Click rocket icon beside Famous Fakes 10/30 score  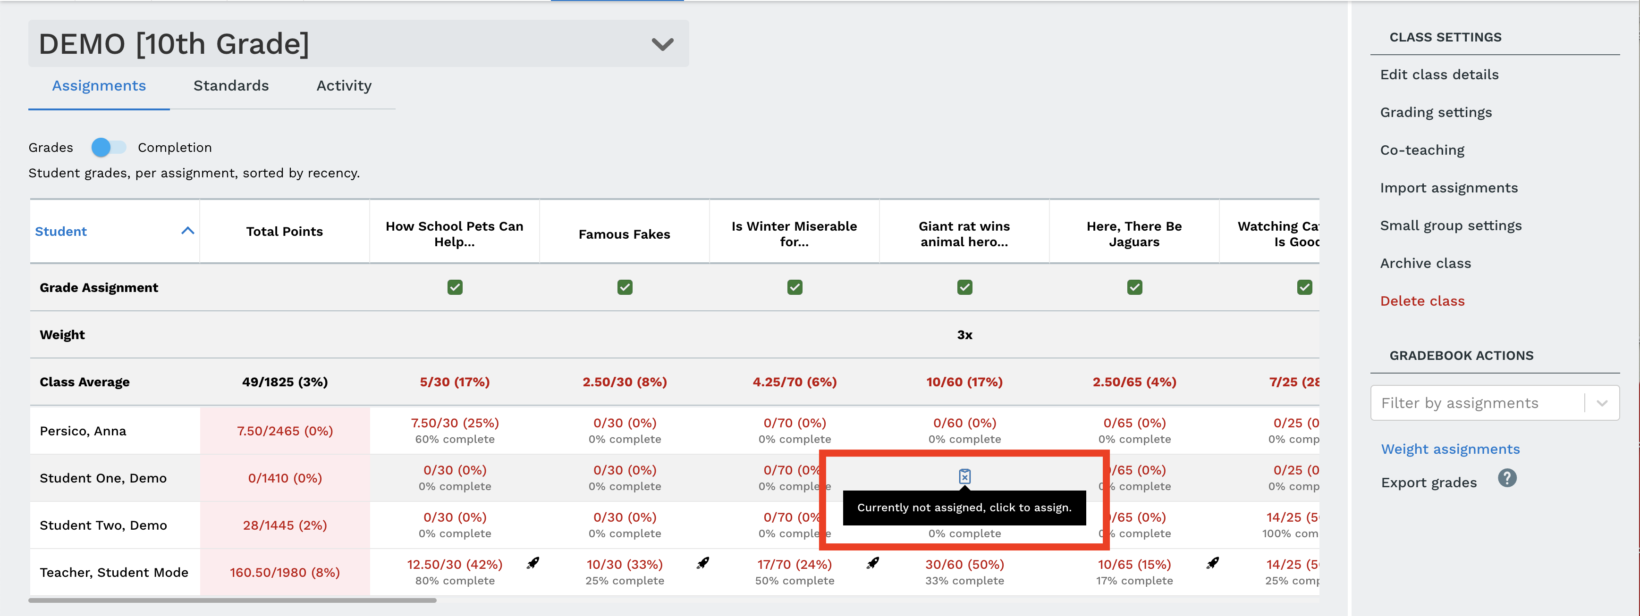[x=703, y=563]
